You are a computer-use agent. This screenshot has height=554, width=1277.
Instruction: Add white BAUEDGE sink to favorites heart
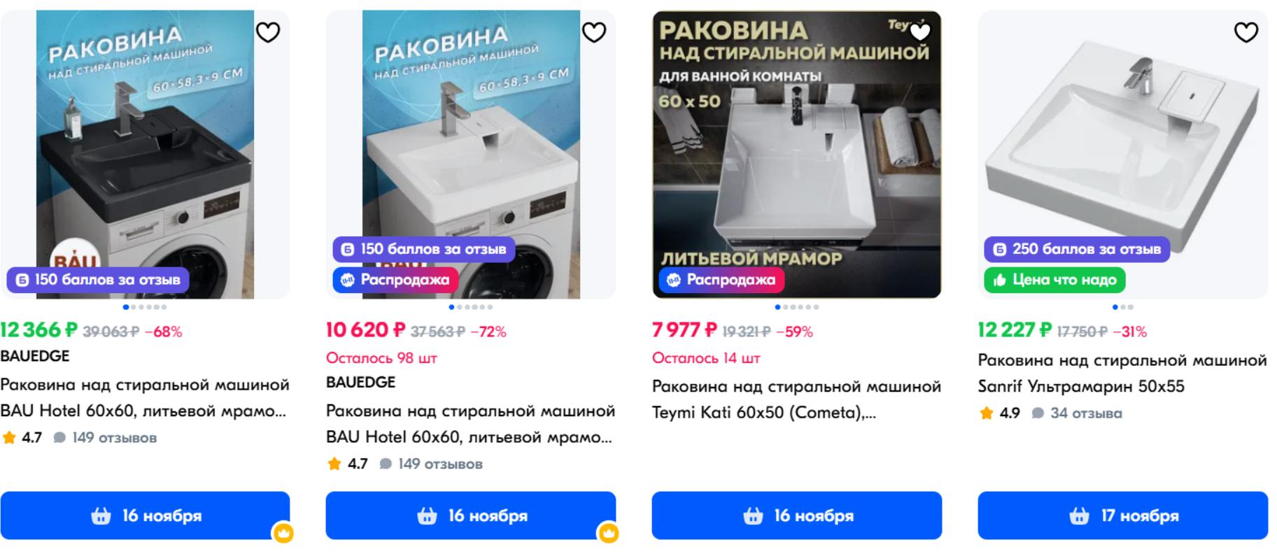594,32
